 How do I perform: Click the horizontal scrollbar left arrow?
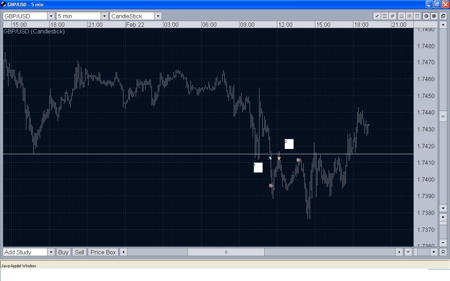click(123, 252)
